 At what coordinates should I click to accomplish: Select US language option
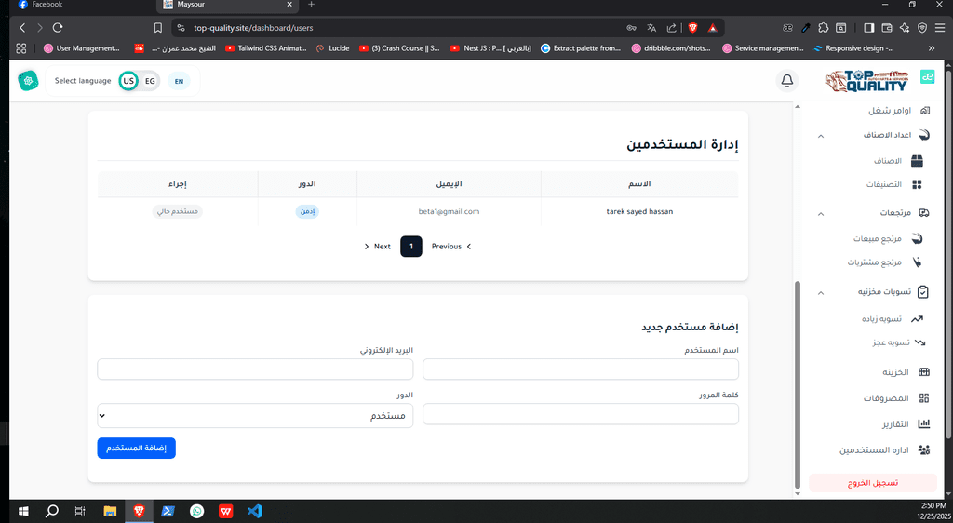[x=128, y=81]
